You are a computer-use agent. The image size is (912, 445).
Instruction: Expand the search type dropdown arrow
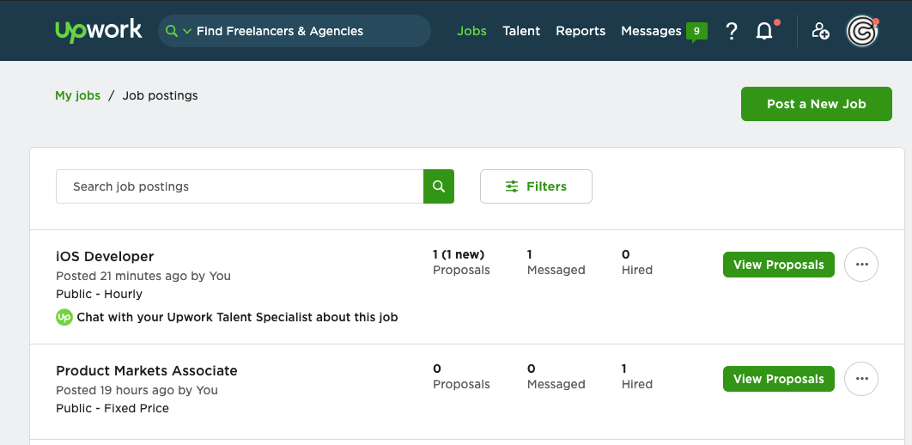coord(186,32)
